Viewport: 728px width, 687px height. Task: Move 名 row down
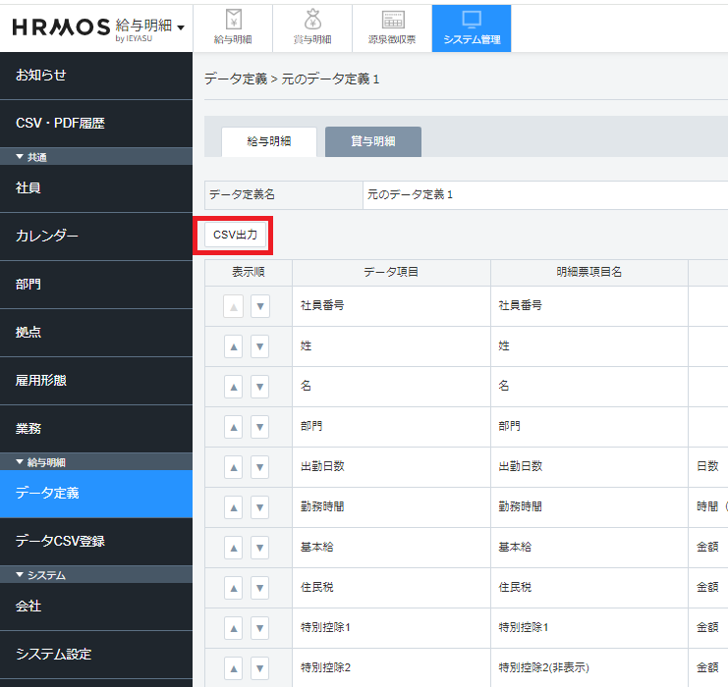[260, 388]
